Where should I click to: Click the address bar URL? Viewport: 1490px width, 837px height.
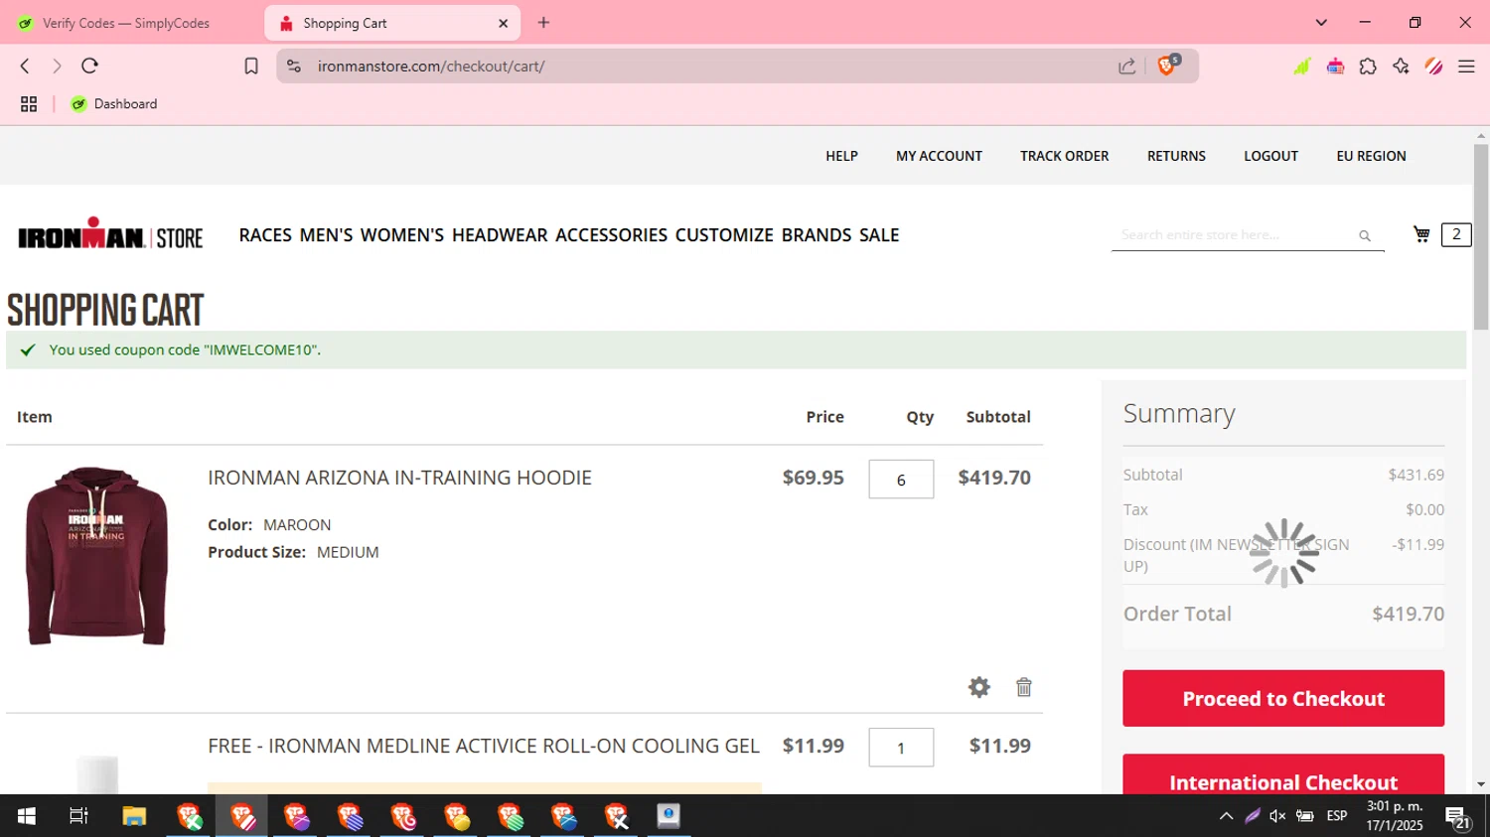[431, 67]
